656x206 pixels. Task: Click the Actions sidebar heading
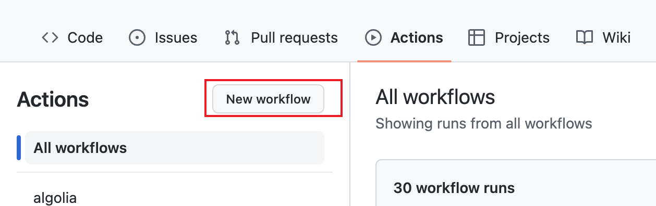53,99
